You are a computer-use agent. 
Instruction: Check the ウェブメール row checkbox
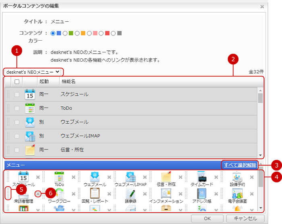[x=17, y=122]
